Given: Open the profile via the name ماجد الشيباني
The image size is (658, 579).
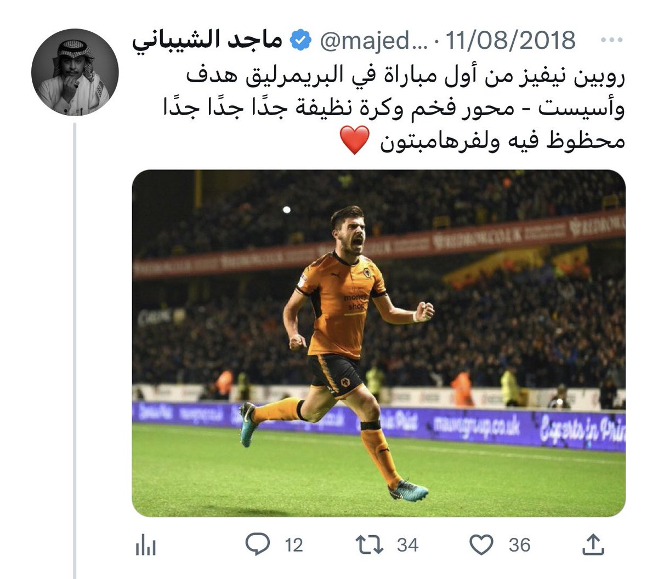Looking at the screenshot, I should [x=208, y=41].
